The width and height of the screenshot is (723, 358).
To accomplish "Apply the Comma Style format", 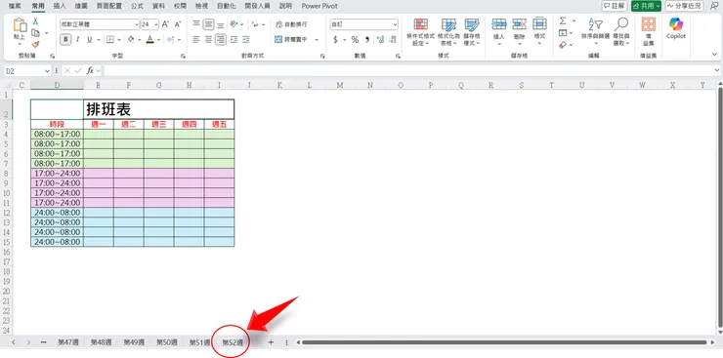I will [367, 40].
